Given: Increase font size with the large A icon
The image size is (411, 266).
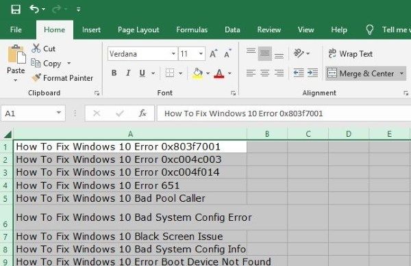Looking at the screenshot, I should (x=214, y=53).
